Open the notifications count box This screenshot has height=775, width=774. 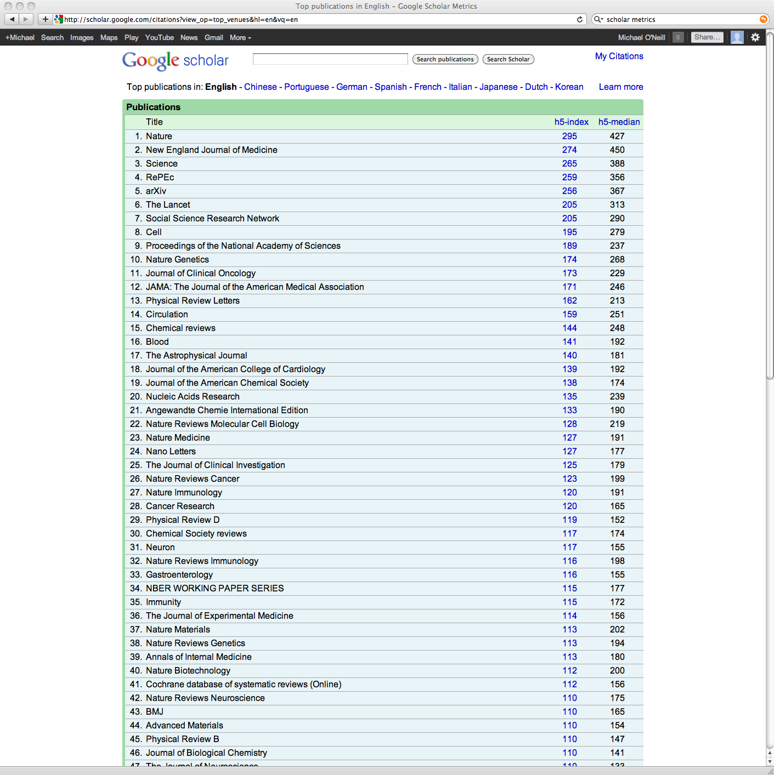678,37
